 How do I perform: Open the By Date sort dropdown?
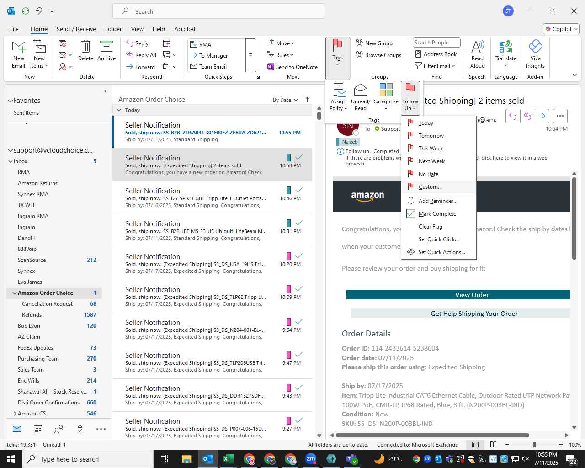click(x=285, y=100)
